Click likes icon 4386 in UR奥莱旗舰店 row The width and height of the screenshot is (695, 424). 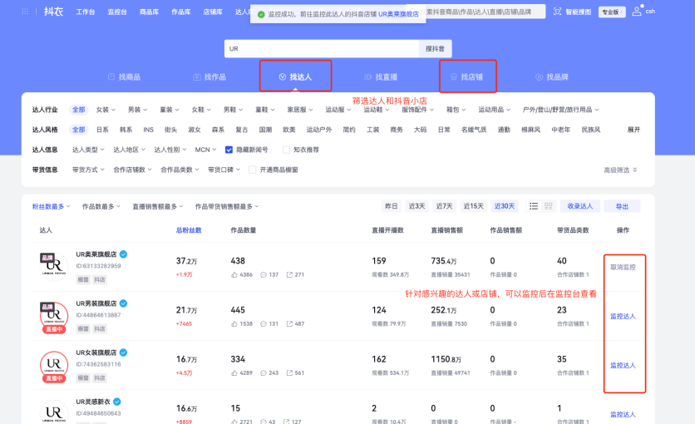tap(234, 274)
